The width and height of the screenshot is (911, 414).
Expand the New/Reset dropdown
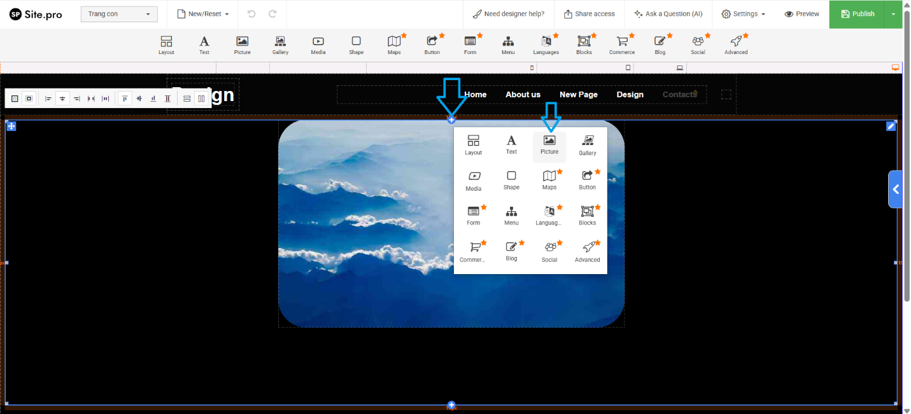pyautogui.click(x=202, y=14)
